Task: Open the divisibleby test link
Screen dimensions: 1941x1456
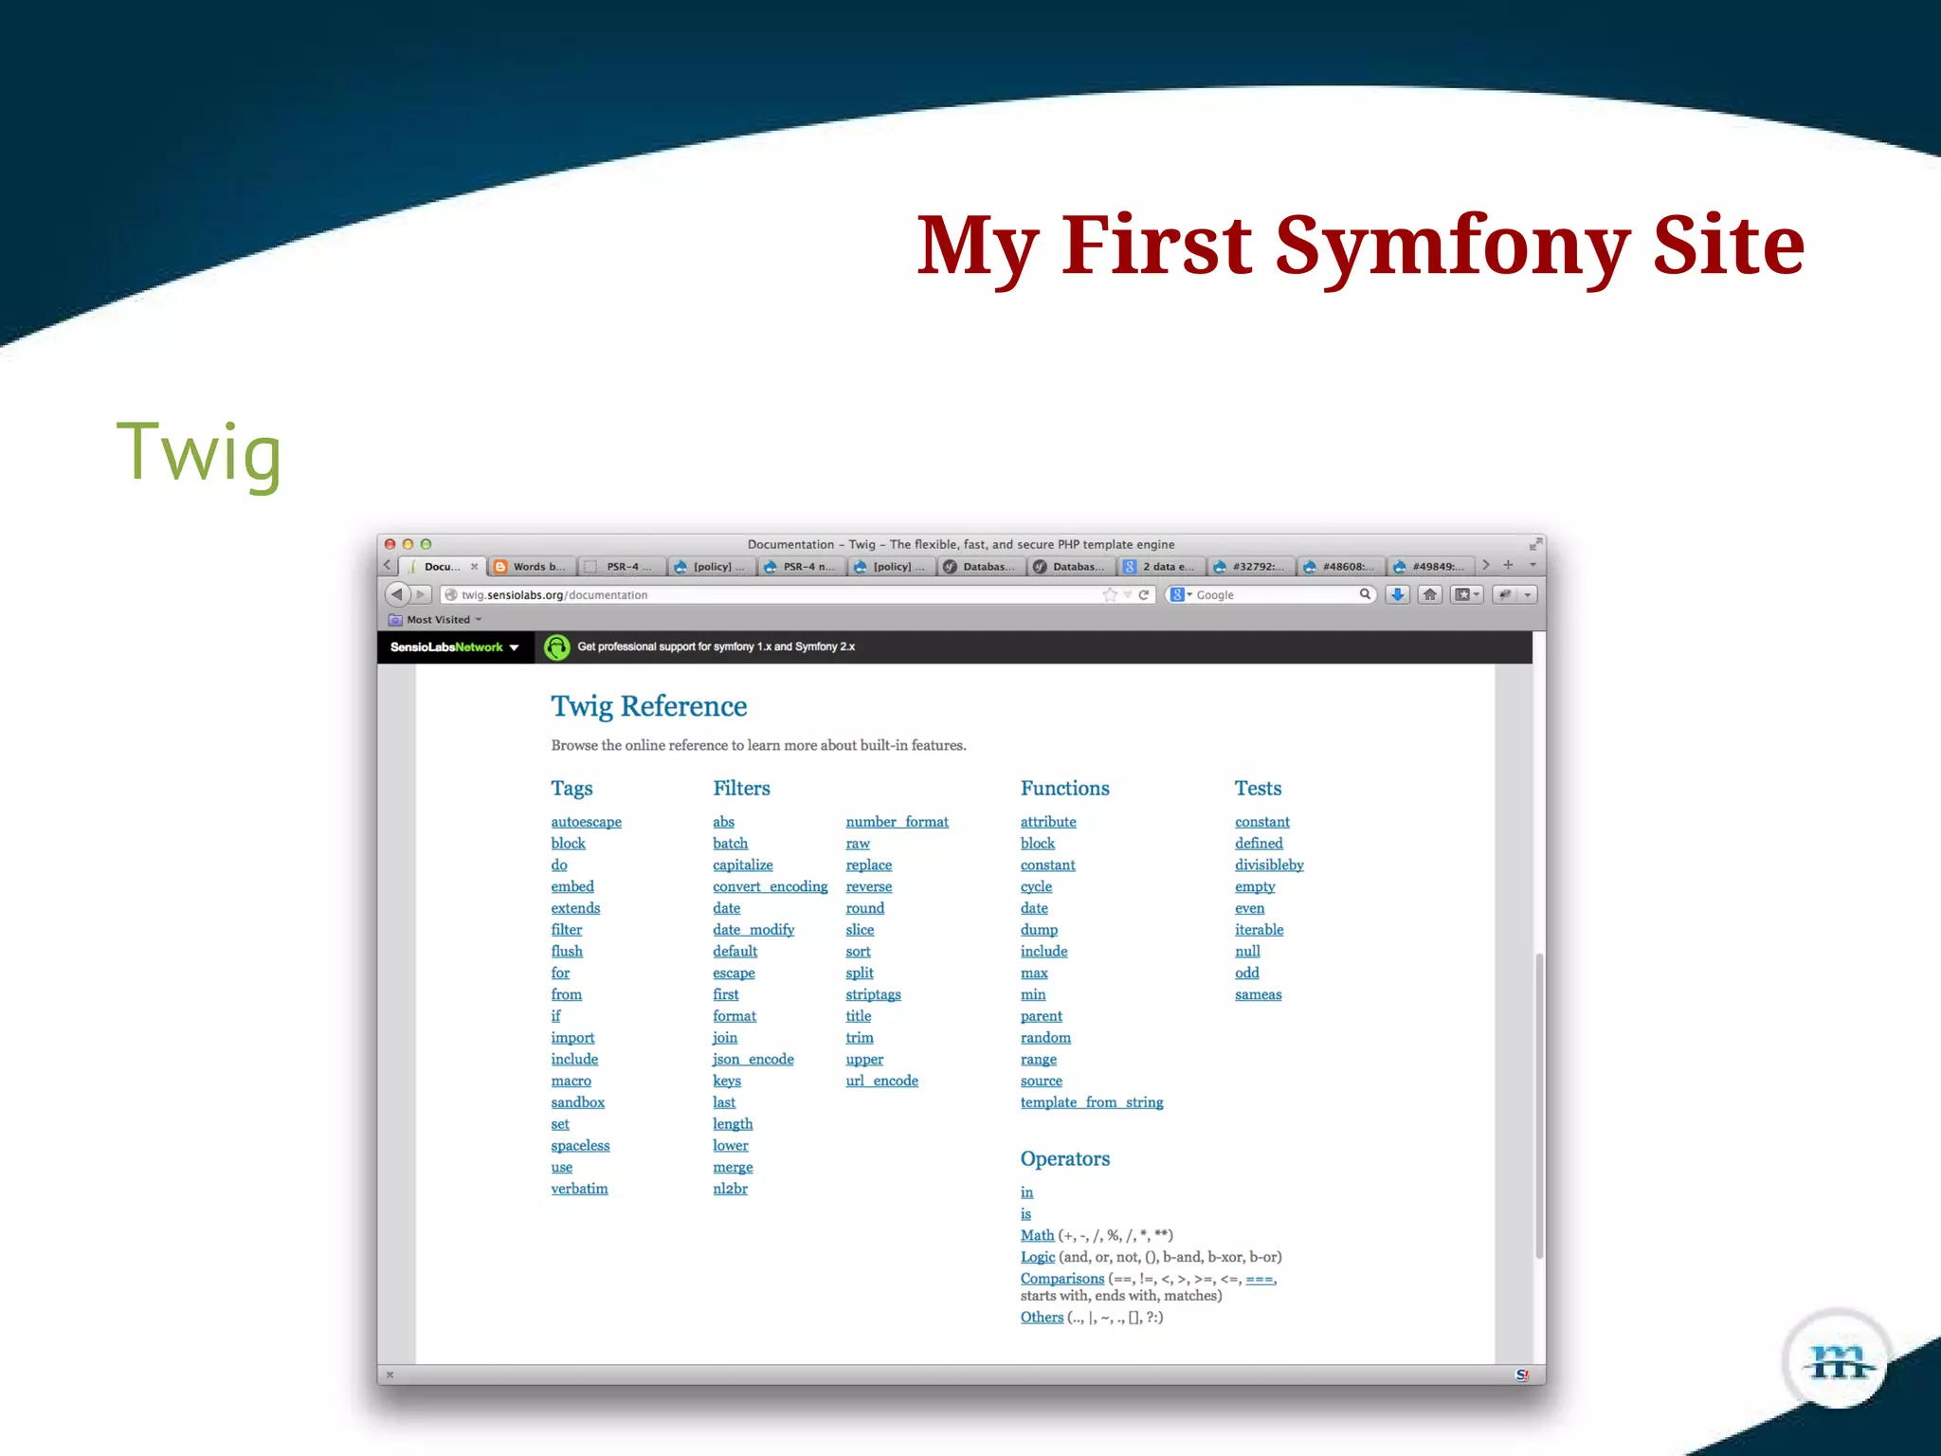Action: pos(1269,865)
